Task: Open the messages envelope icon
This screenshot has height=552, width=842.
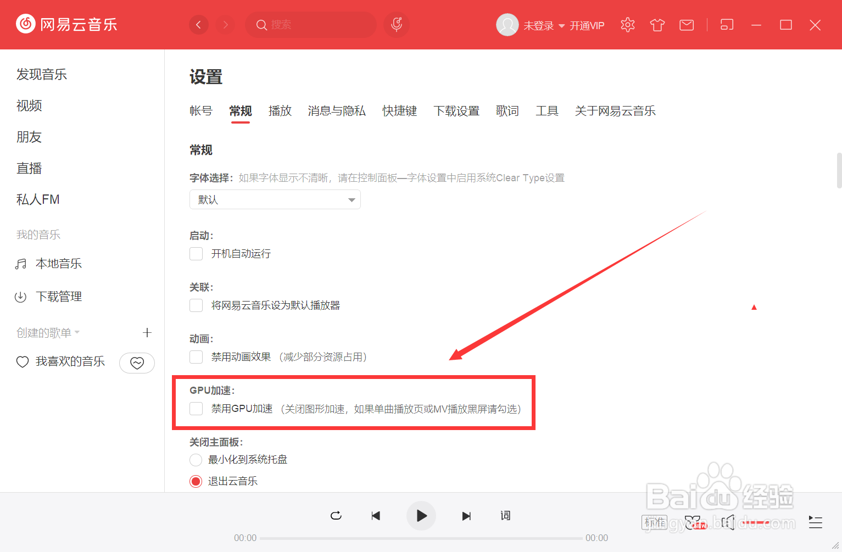Action: [687, 25]
